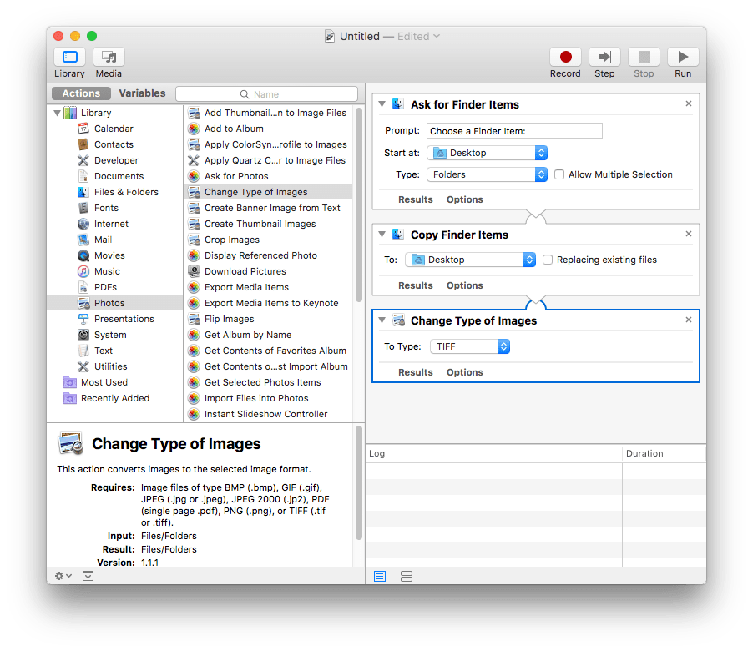
Task: Select the Download Pictures action
Action: 245,271
